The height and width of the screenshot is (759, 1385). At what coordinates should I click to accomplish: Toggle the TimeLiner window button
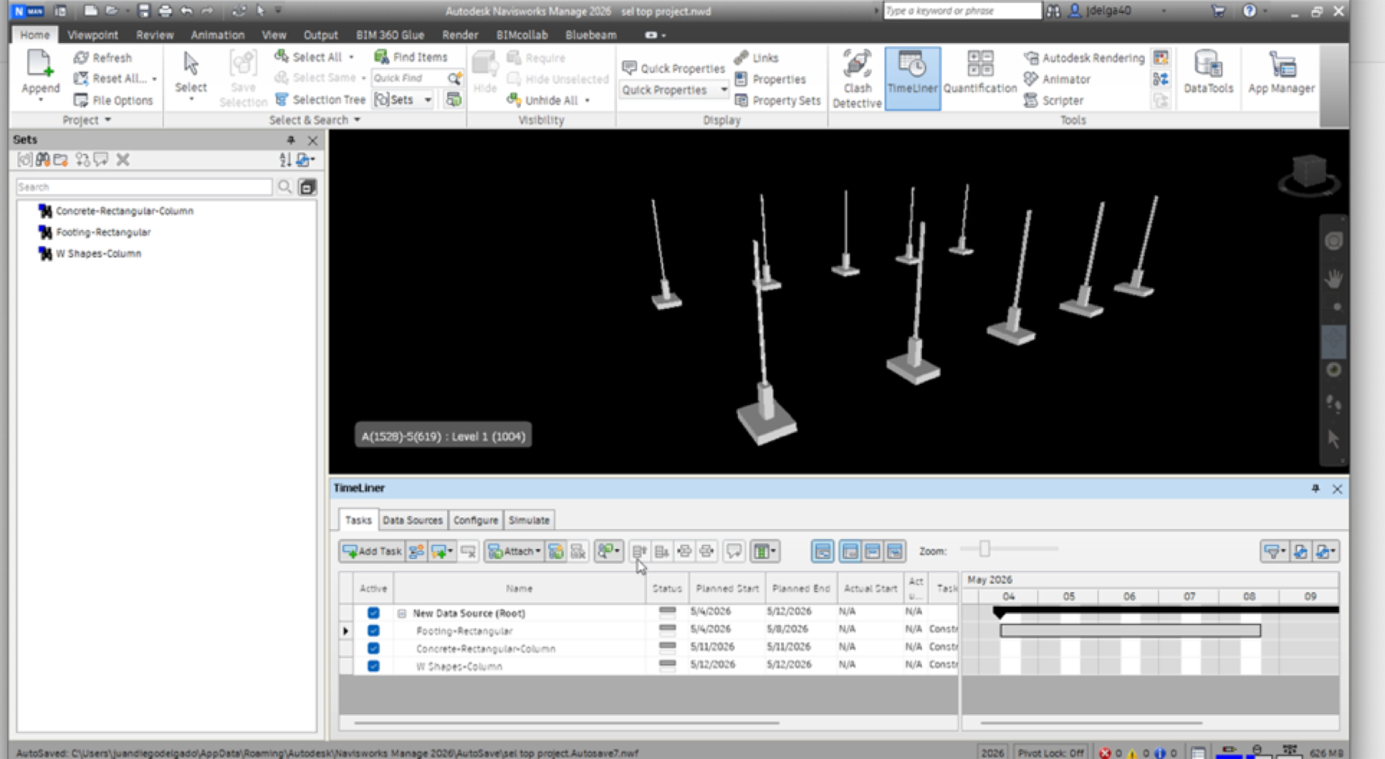(x=913, y=78)
